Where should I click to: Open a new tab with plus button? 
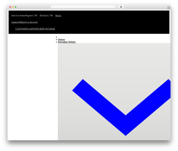tap(169, 8)
